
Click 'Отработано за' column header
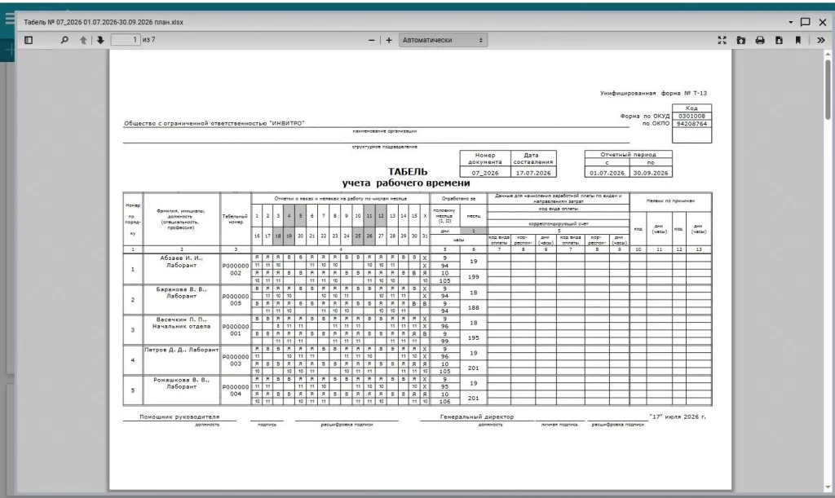458,198
